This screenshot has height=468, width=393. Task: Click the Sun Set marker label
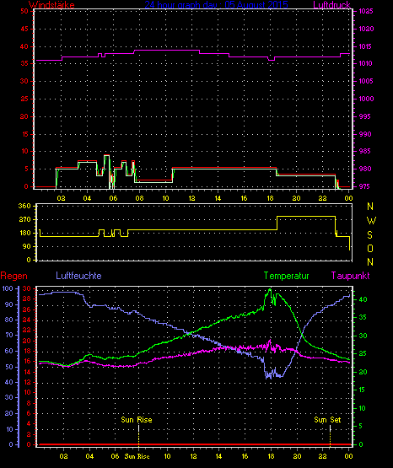(327, 420)
